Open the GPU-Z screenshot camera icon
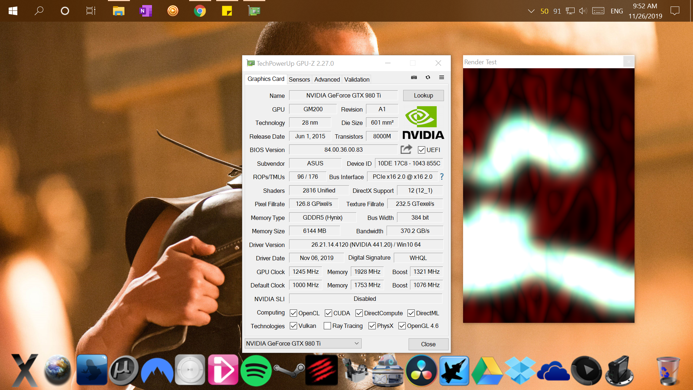The width and height of the screenshot is (693, 390). click(x=414, y=77)
